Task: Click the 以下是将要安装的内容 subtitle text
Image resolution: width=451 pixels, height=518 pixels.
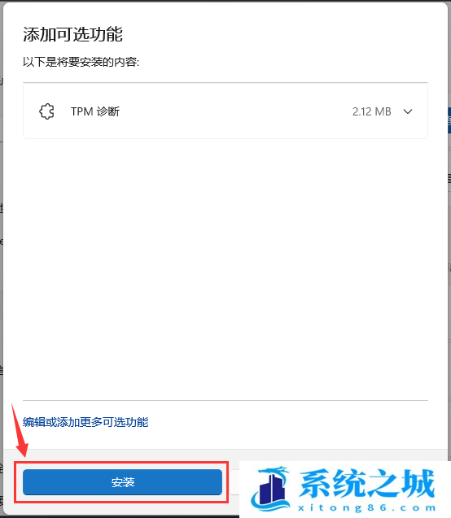Action: tap(81, 62)
